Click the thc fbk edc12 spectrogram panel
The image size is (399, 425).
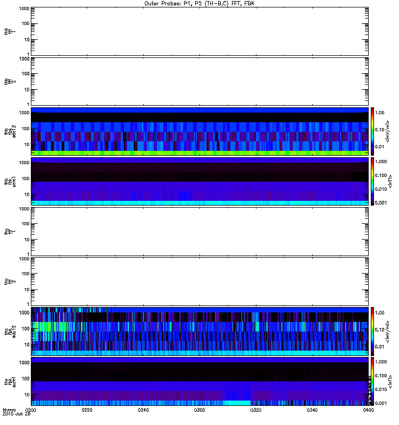coord(199,331)
